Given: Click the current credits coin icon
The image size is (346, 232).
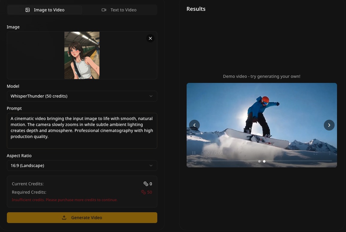Looking at the screenshot, I should point(146,184).
